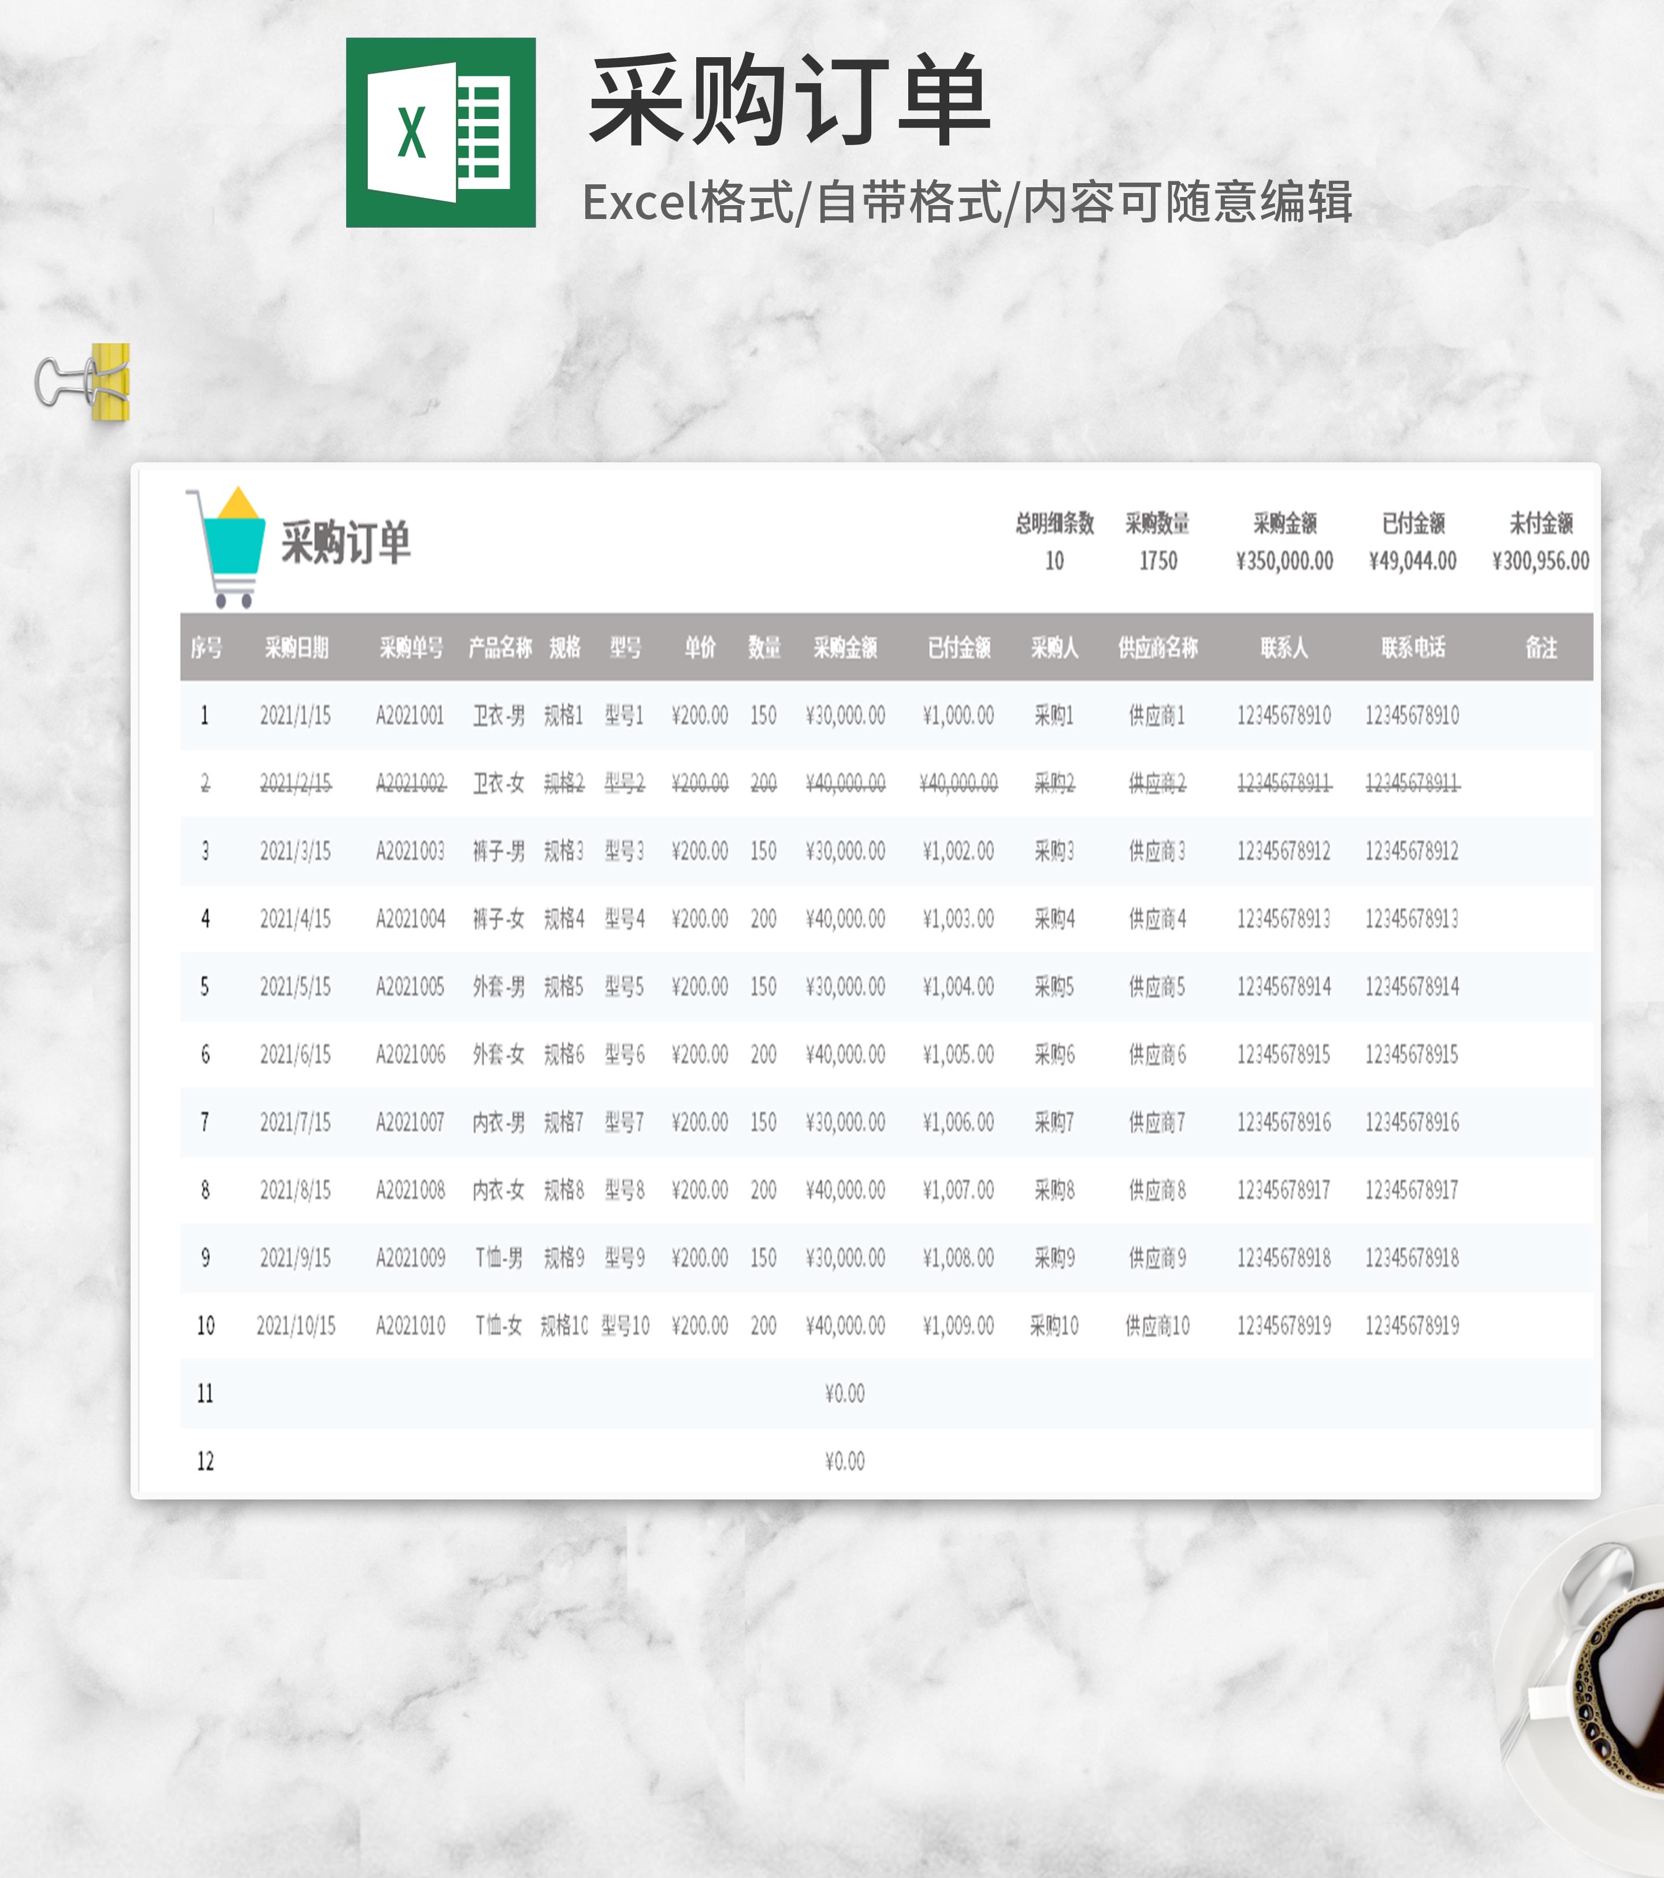Viewport: 1664px width, 1878px height.
Task: Click the green Excel logo icon
Action: pyautogui.click(x=440, y=132)
